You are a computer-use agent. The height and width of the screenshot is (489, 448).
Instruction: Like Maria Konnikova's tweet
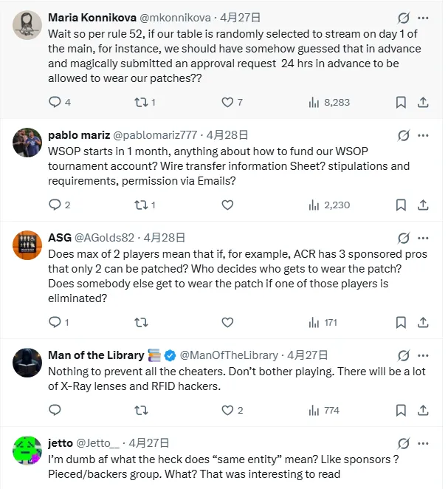click(227, 103)
